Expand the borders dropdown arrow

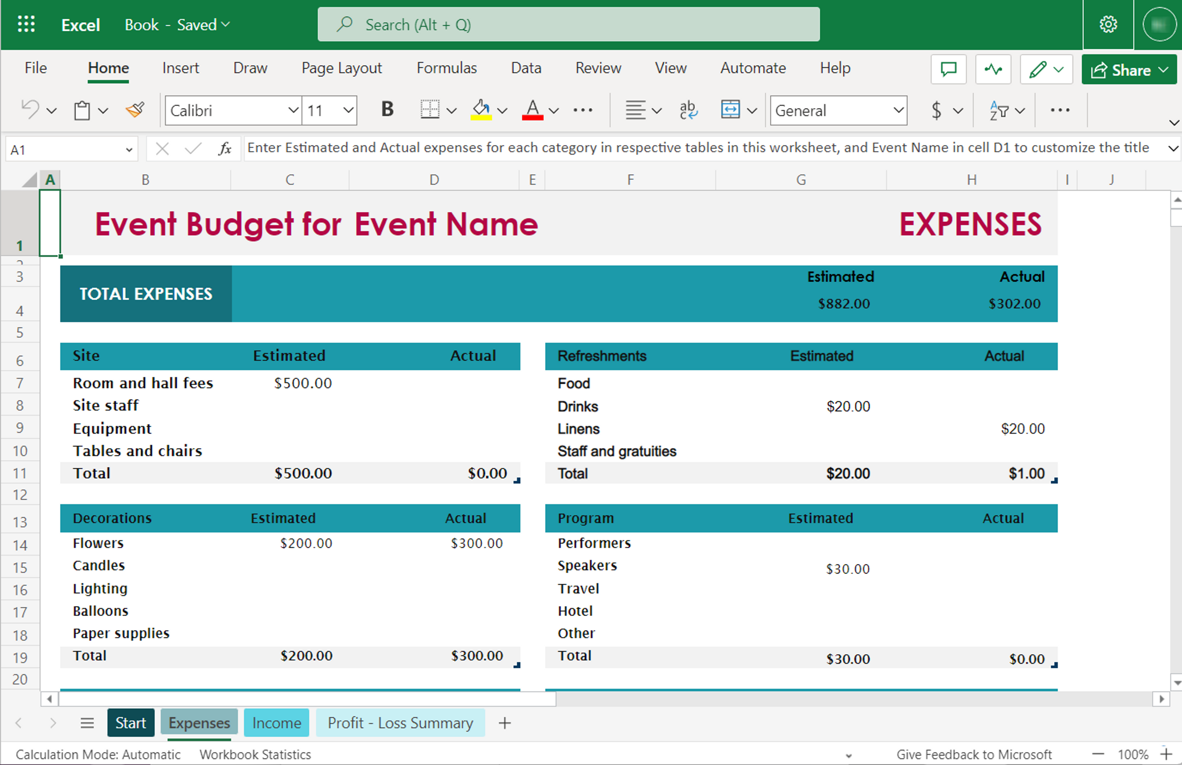pos(452,110)
